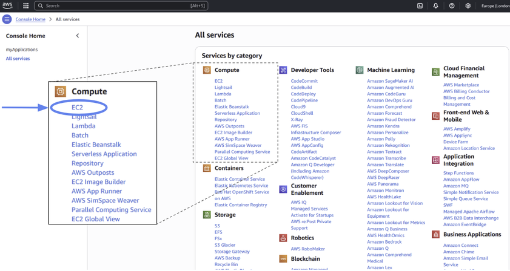510x271 pixels.
Task: Open AWS RoboMaker link
Action: pyautogui.click(x=307, y=249)
